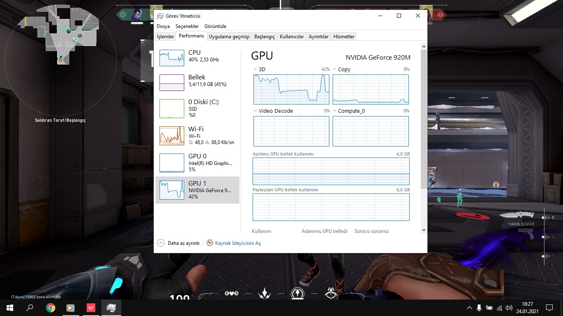Click the 4,0 GB memory value
Viewport: 563px width, 316px height.
coord(403,154)
